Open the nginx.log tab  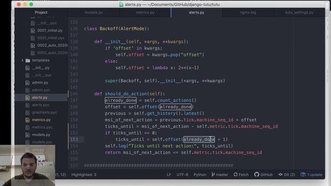[248, 12]
